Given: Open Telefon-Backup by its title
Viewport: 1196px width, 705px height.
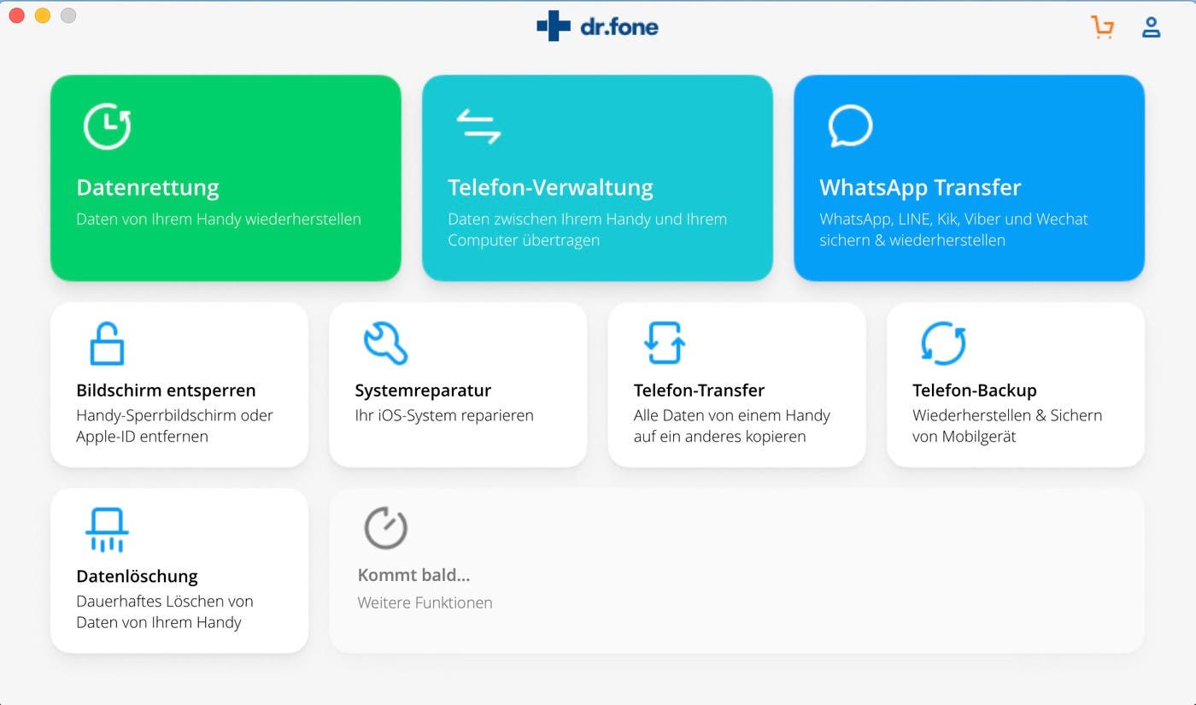Looking at the screenshot, I should (x=974, y=391).
